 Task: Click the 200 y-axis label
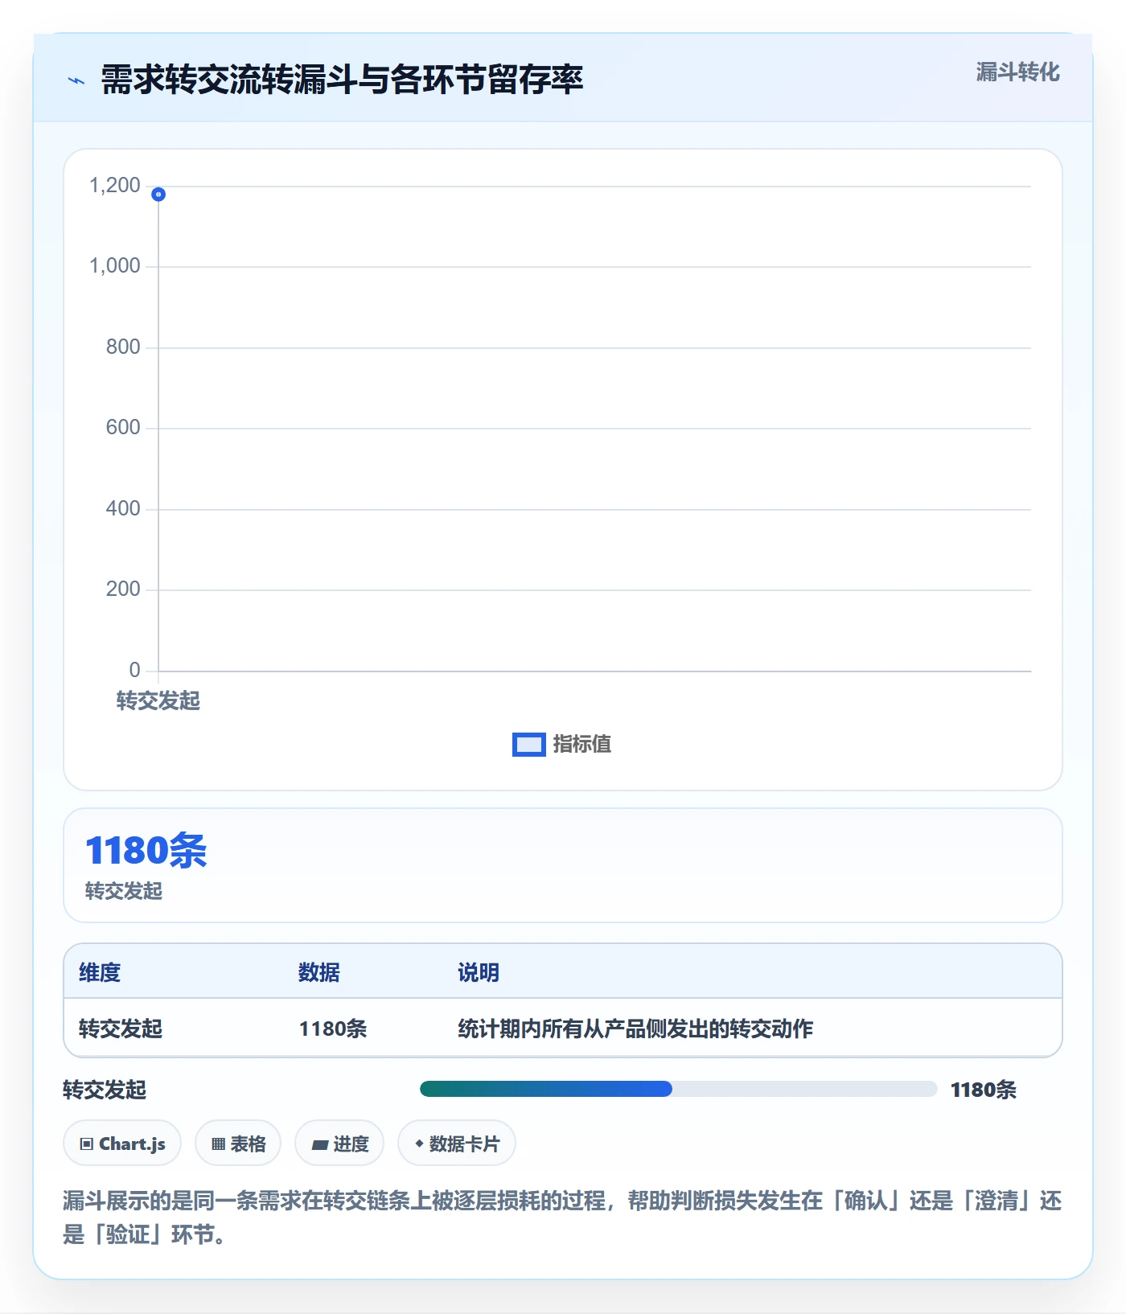(123, 589)
